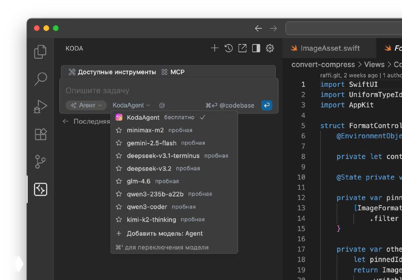Screen dimensions: 402x280
Task: Toggle the side panel layout icon
Action: pos(256,48)
